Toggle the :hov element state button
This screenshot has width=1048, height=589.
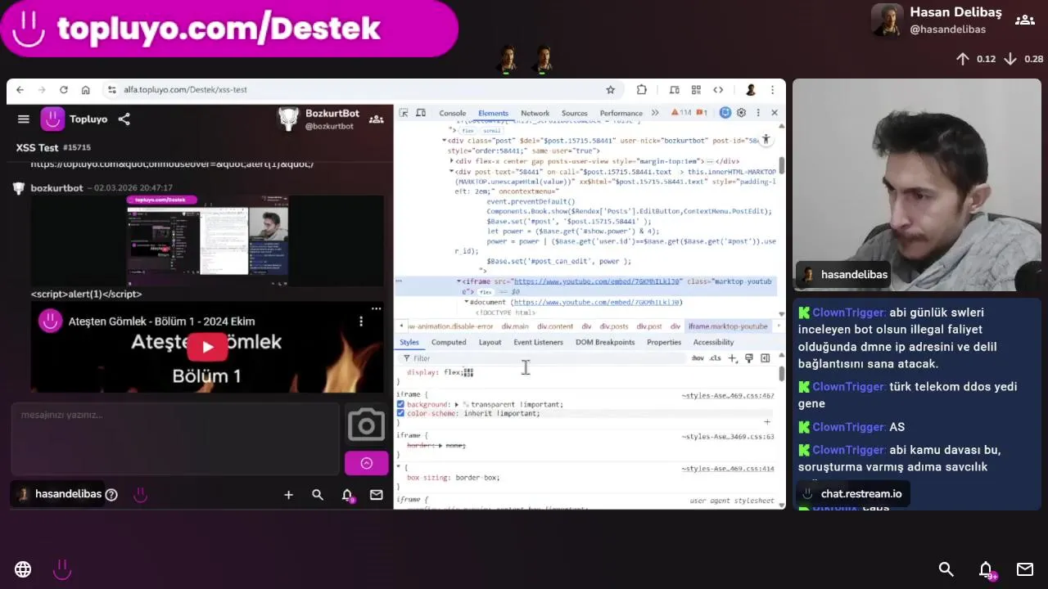click(698, 358)
